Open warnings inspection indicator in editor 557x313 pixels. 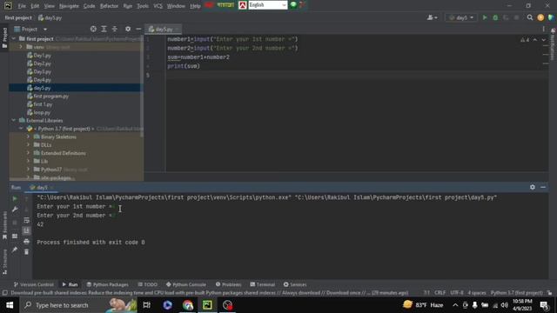tap(525, 40)
